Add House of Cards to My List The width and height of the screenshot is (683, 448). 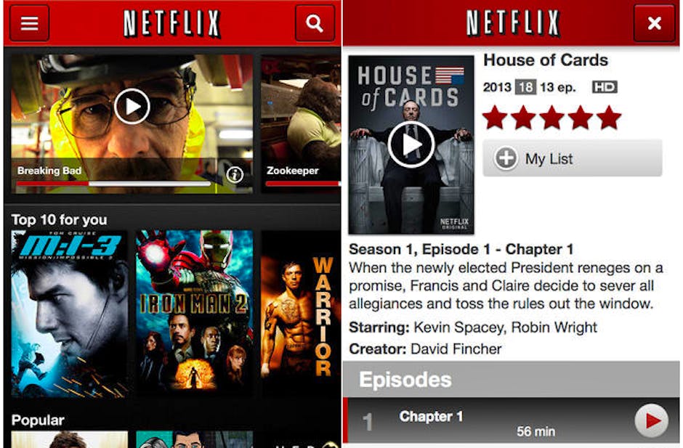[x=573, y=158]
